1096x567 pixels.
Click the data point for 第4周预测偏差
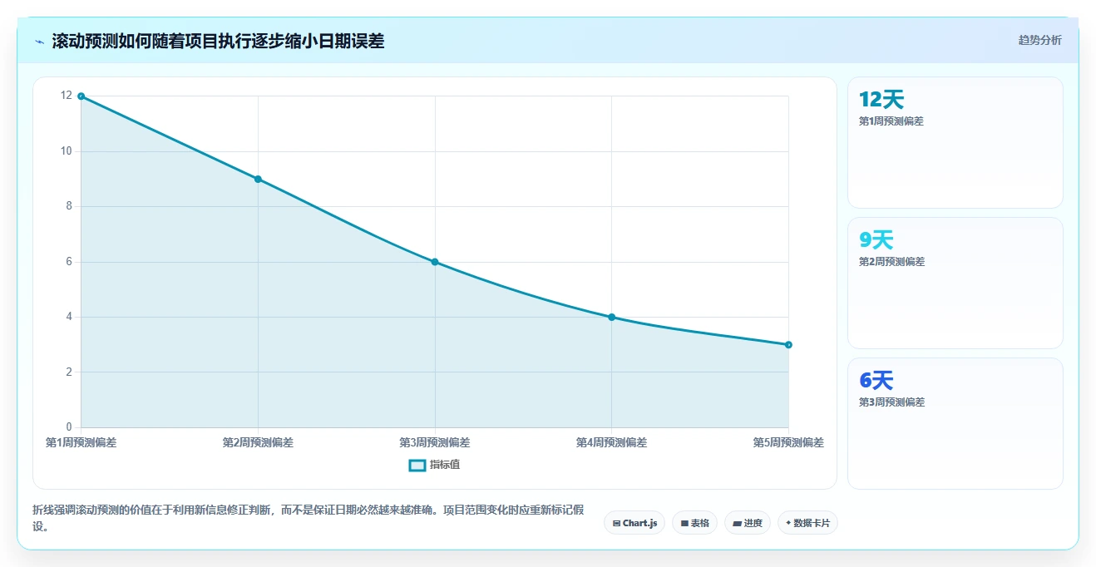[611, 317]
